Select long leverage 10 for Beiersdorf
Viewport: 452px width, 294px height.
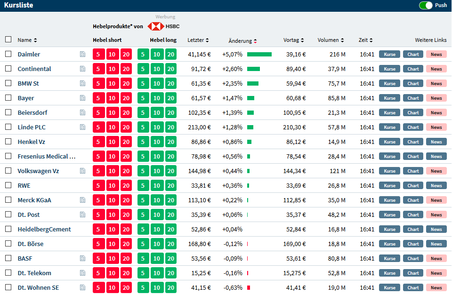[157, 112]
